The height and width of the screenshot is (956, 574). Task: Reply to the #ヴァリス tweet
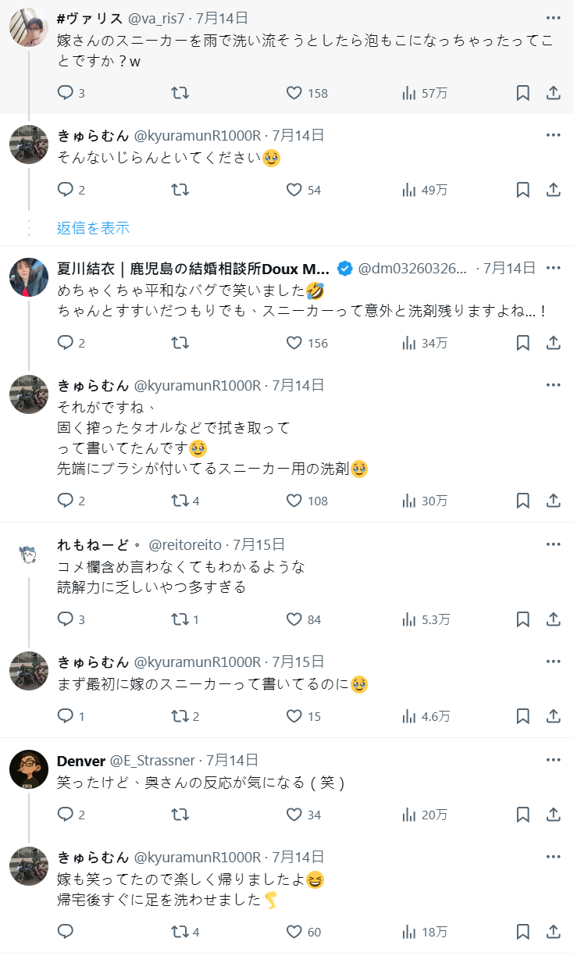click(66, 93)
